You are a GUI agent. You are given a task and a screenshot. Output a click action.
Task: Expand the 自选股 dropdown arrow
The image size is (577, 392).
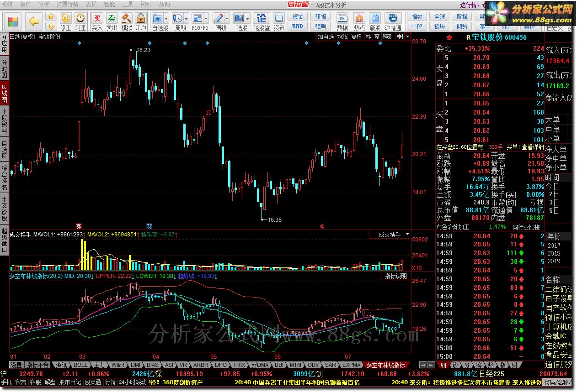(166, 19)
